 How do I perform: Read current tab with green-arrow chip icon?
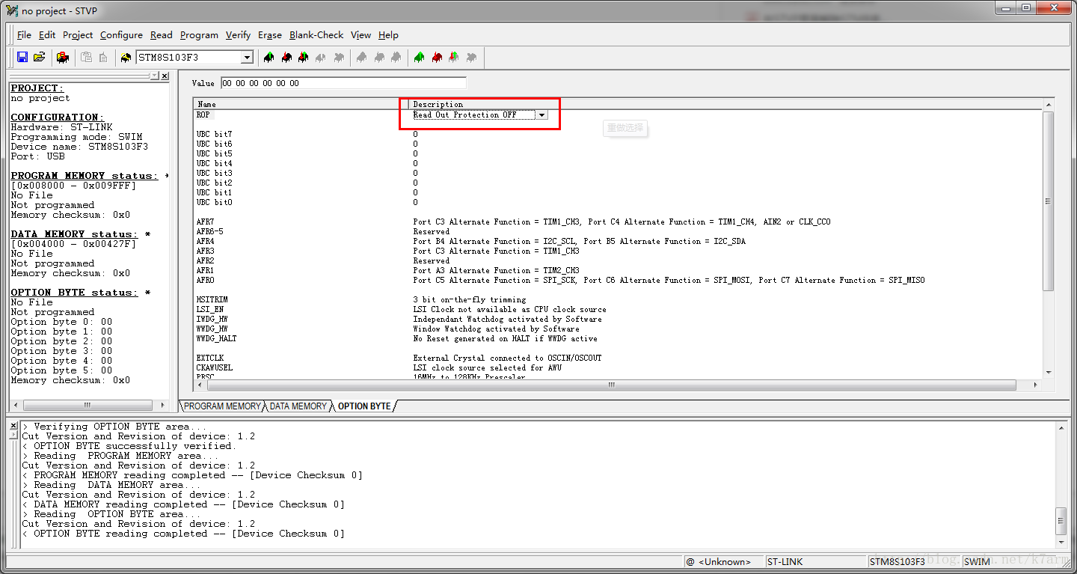[269, 57]
